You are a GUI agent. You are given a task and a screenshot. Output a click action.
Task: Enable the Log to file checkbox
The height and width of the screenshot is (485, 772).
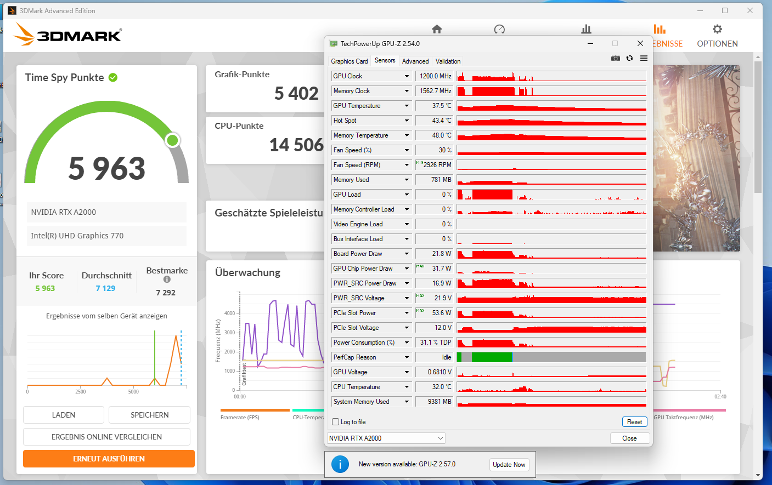pos(336,422)
